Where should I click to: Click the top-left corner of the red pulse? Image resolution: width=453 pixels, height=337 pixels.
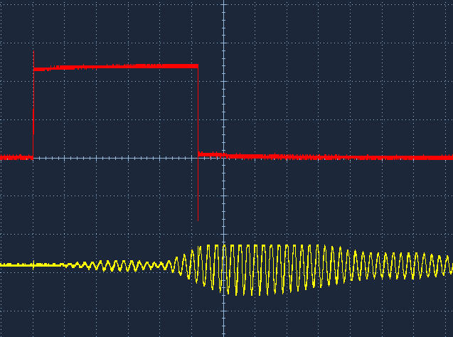(x=34, y=69)
